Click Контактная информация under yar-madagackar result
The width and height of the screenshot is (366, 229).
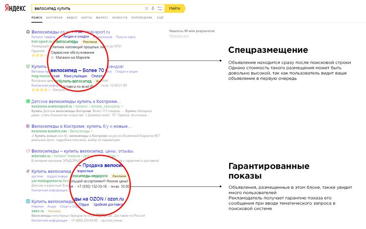49,190
